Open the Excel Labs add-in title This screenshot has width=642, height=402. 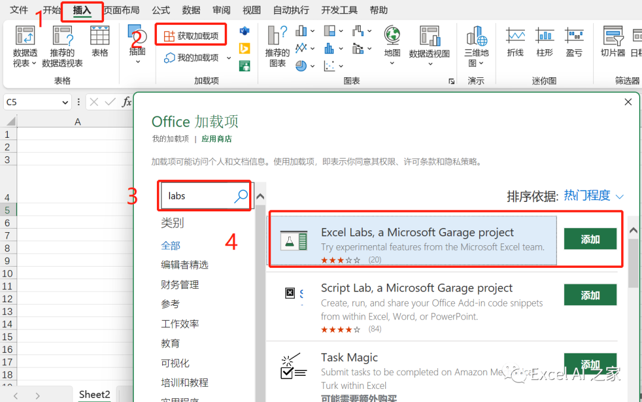pyautogui.click(x=417, y=232)
